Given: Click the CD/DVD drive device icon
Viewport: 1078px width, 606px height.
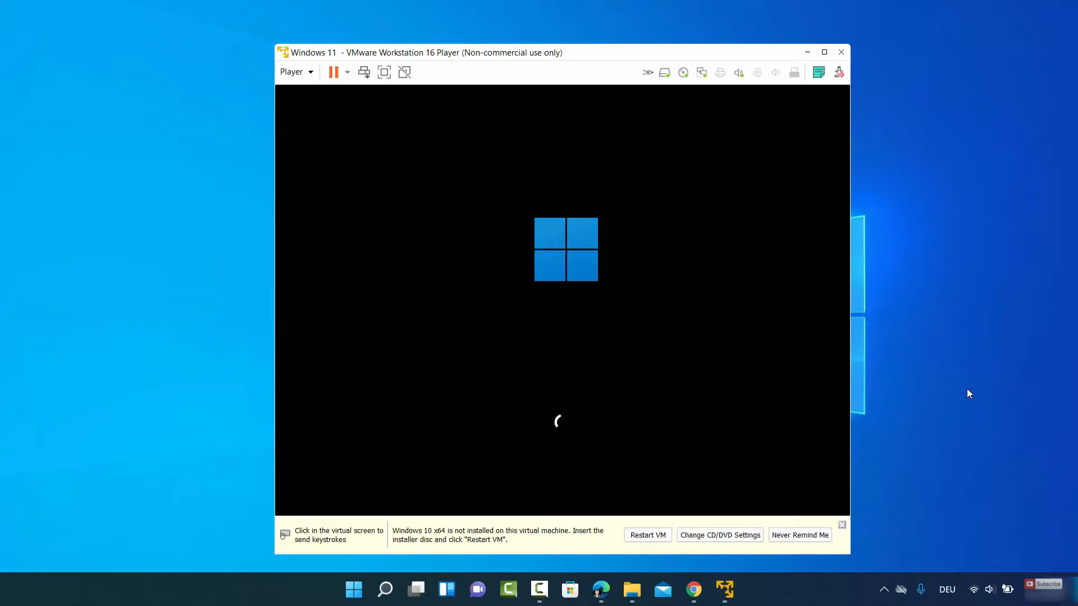Looking at the screenshot, I should click(683, 72).
